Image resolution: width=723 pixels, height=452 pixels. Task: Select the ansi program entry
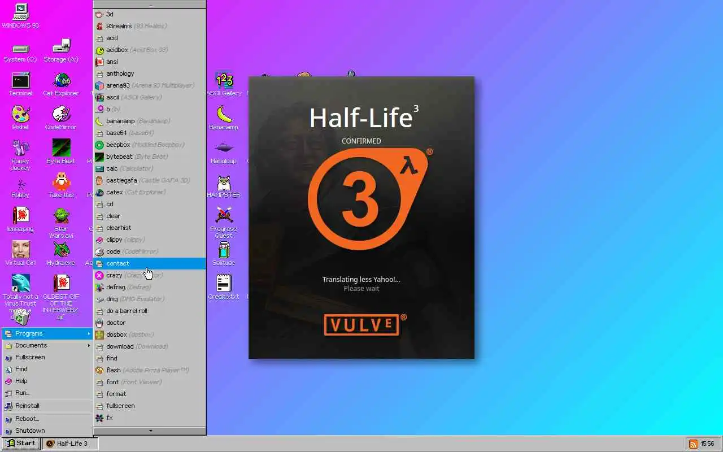(x=150, y=62)
